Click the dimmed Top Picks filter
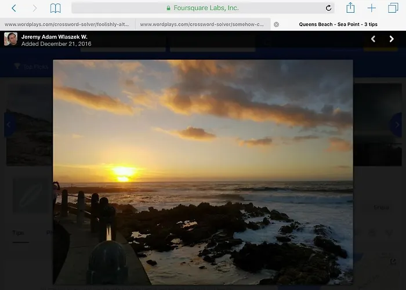The height and width of the screenshot is (290, 406). [31, 67]
